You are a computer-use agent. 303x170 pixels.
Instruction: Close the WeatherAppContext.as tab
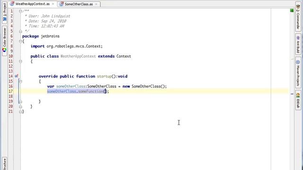pyautogui.click(x=53, y=4)
